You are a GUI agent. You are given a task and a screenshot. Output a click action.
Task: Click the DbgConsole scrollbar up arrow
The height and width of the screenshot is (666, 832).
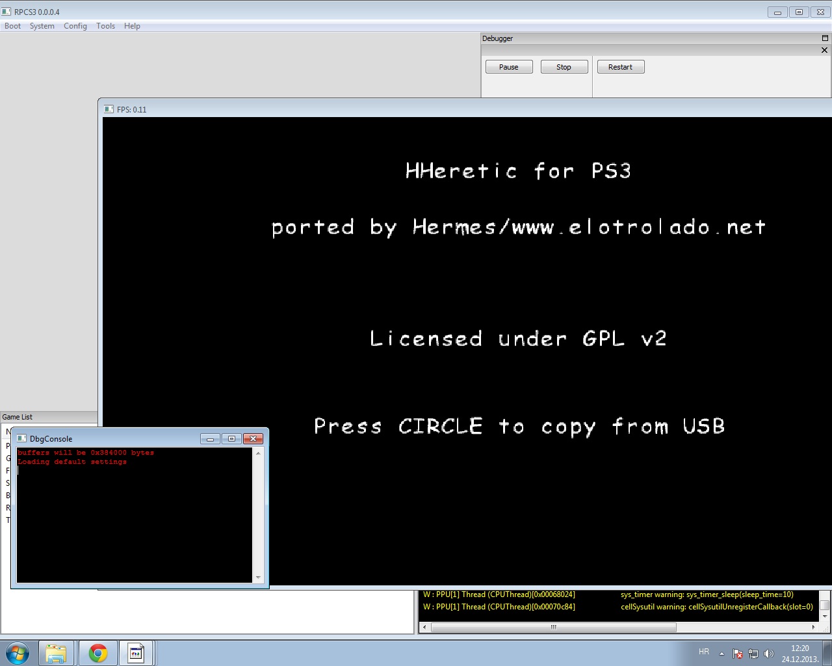[258, 453]
